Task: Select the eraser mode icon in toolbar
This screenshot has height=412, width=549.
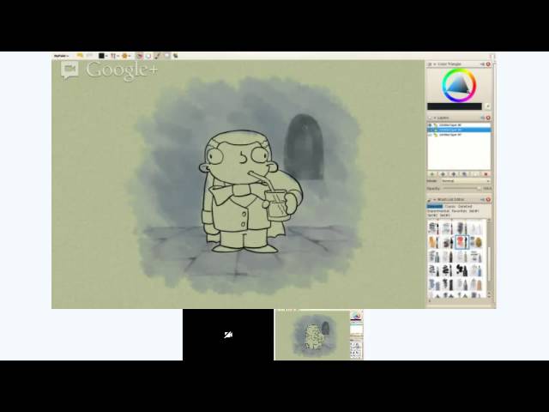Action: tap(148, 56)
